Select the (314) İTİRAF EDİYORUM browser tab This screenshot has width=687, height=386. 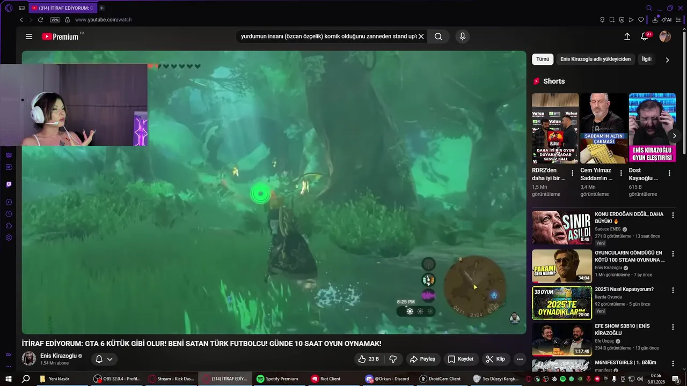(x=62, y=8)
